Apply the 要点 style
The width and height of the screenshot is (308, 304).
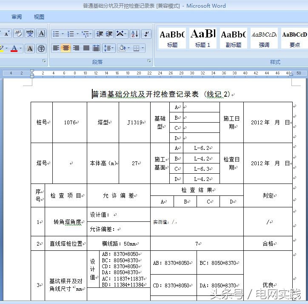[x=294, y=38]
